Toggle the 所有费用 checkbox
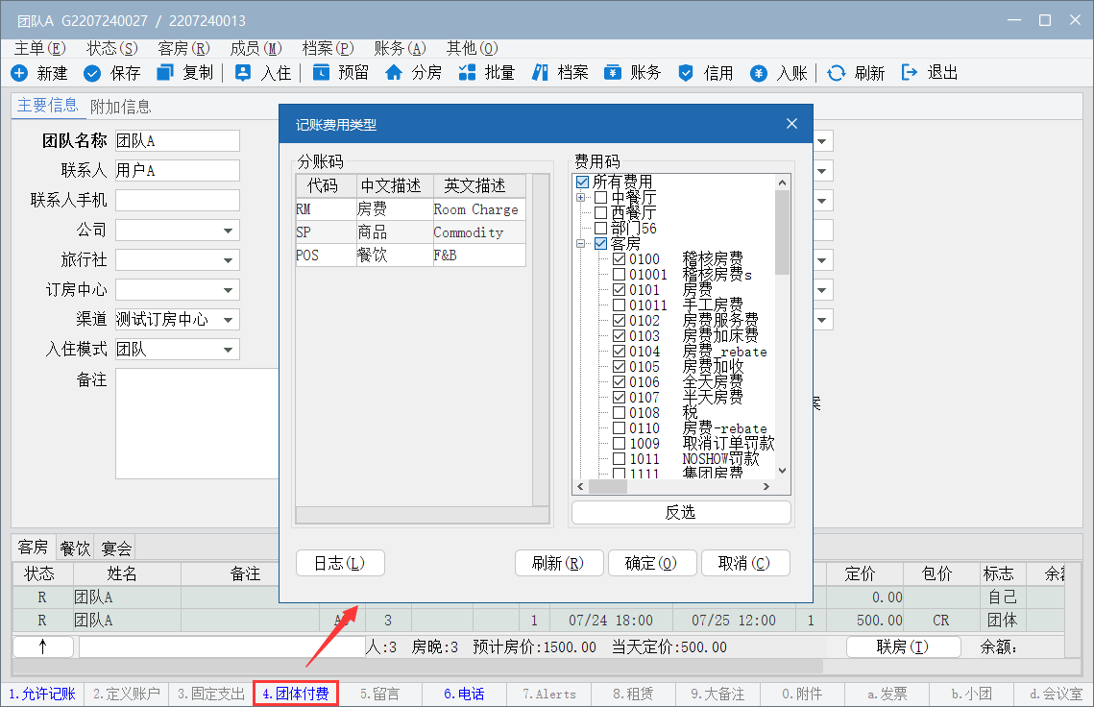 583,183
